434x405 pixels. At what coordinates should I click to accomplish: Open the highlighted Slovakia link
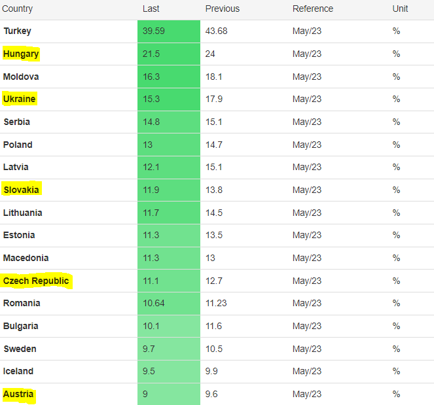click(x=21, y=190)
